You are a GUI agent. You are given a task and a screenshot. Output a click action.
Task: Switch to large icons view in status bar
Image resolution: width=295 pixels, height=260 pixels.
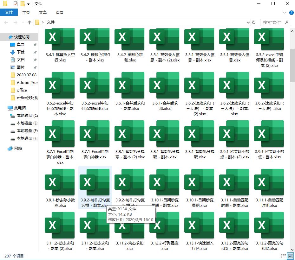tap(291, 256)
